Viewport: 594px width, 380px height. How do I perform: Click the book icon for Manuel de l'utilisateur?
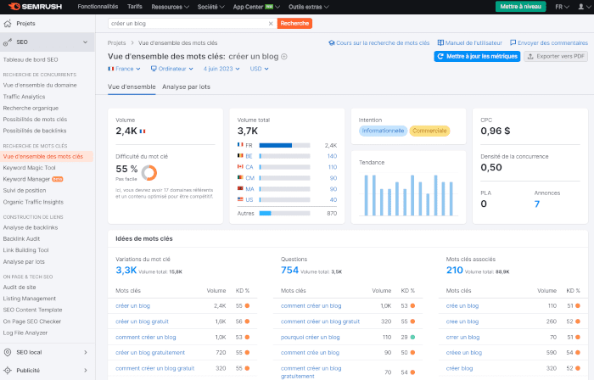(440, 42)
